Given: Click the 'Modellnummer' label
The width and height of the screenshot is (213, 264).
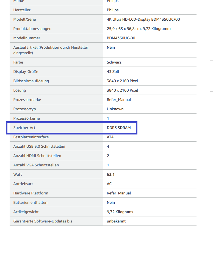Looking at the screenshot, I should tap(27, 38).
